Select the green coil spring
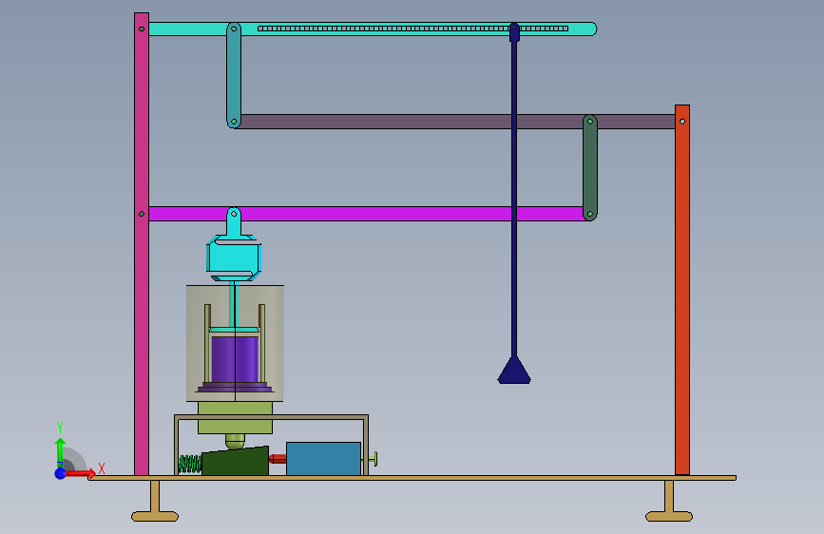824x534 pixels. tap(190, 464)
